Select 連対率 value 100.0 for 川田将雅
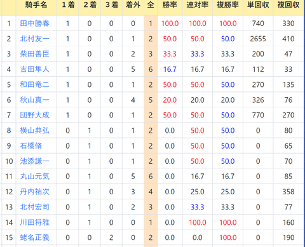 pos(198,222)
